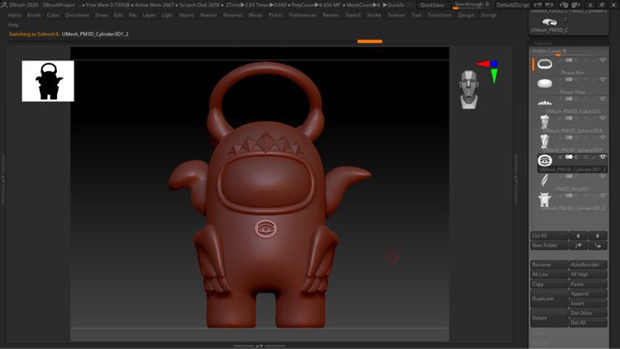Click the DefaultZScript button
Screen dimensions: 620x349
click(513, 5)
